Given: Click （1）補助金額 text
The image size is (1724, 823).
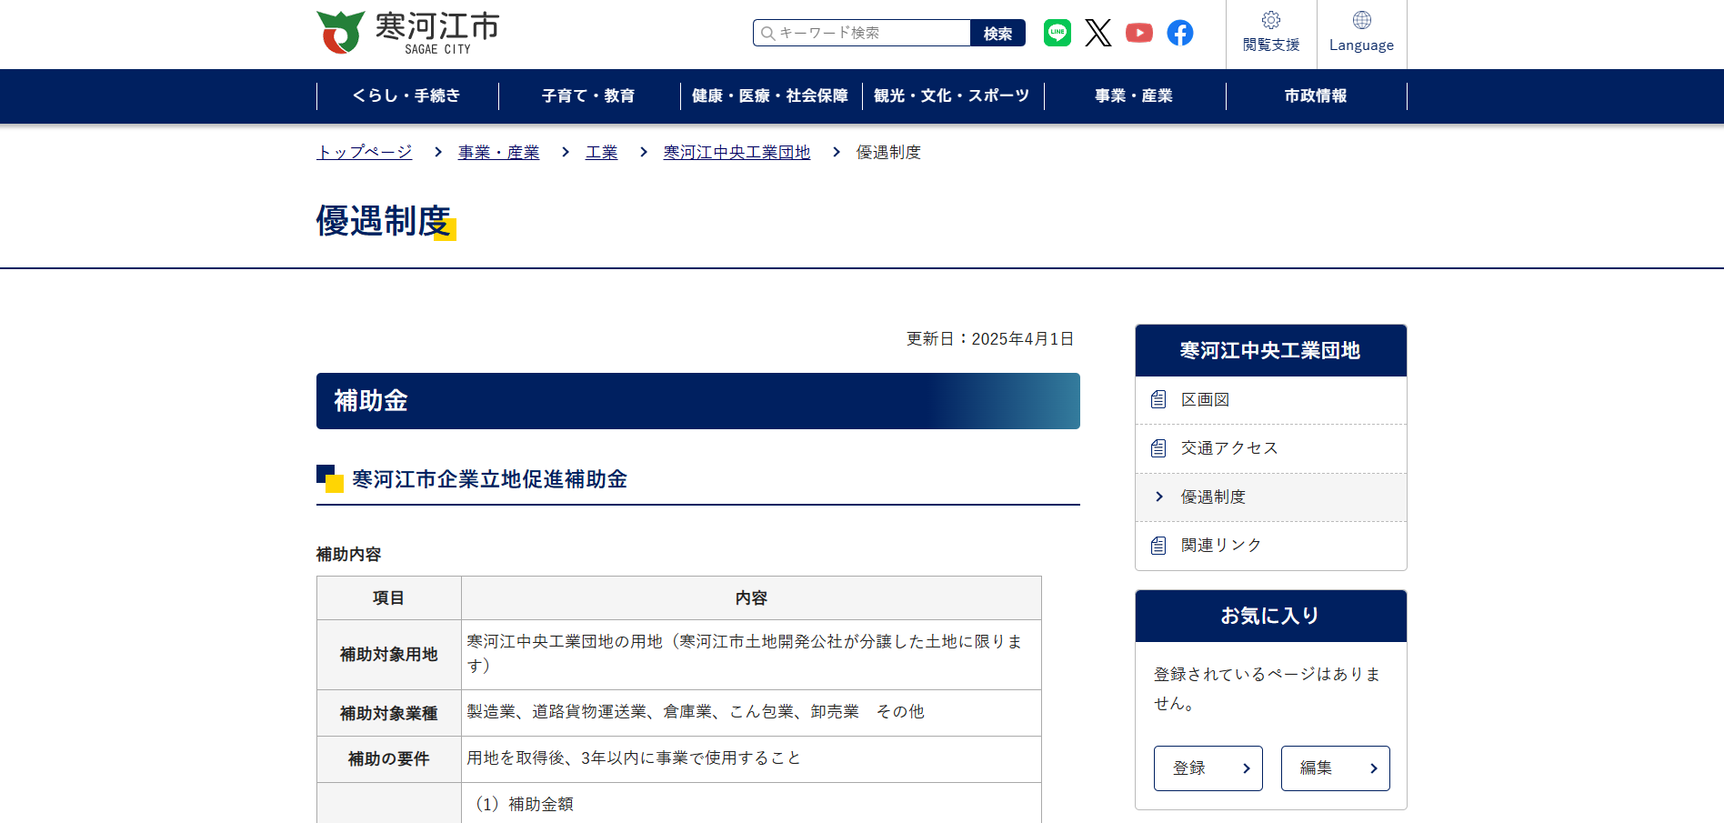Looking at the screenshot, I should coord(521,804).
